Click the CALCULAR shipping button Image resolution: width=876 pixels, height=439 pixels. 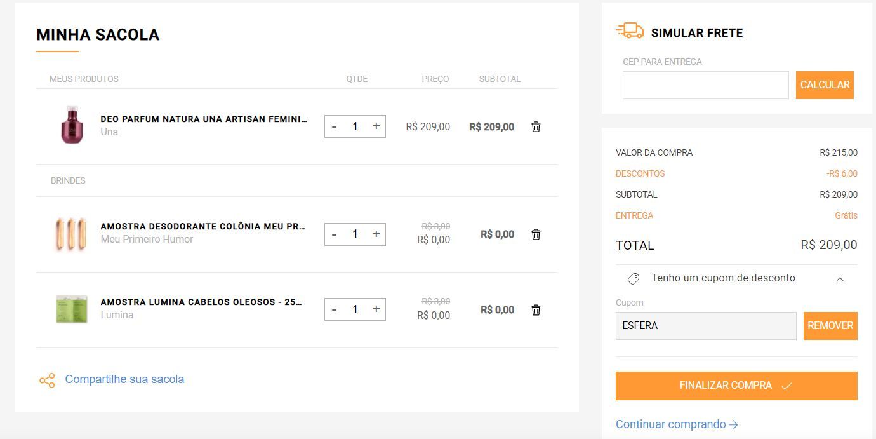coord(825,85)
